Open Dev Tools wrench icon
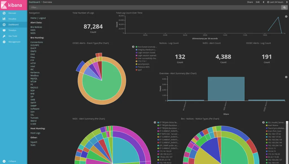The width and height of the screenshot is (289, 164). click(4, 36)
